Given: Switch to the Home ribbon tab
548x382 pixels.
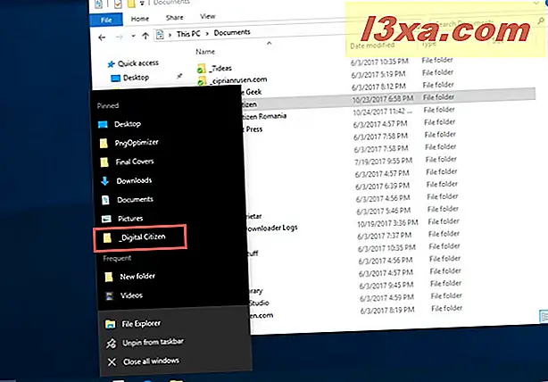Looking at the screenshot, I should tap(140, 19).
